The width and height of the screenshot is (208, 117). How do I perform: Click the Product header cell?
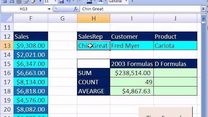(175, 36)
